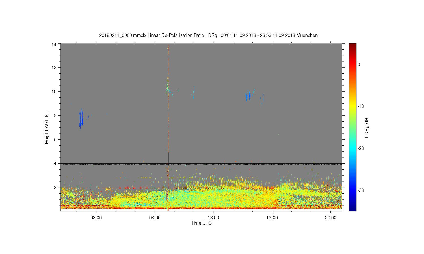The image size is (424, 254).
Task: Click the height tick label '6'
Action: pos(55,139)
